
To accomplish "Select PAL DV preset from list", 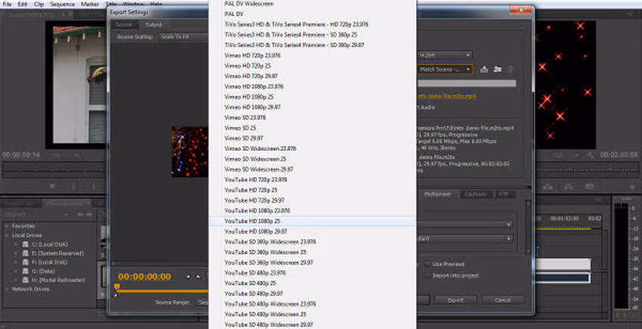I will click(312, 14).
